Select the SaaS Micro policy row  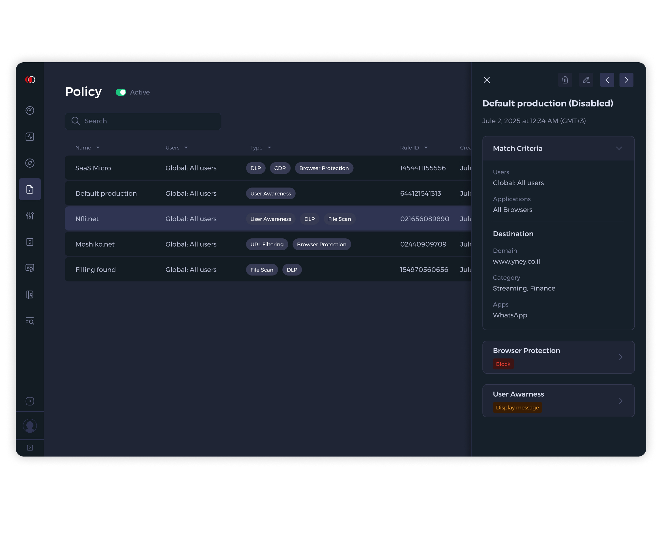[268, 168]
